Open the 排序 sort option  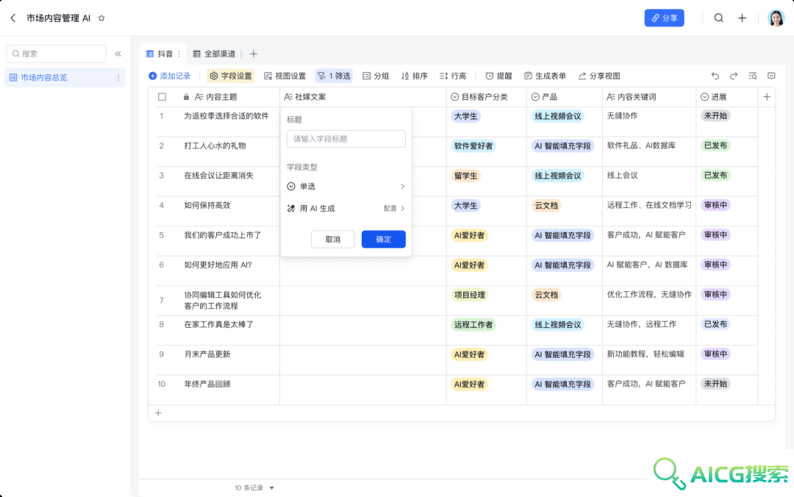click(414, 76)
